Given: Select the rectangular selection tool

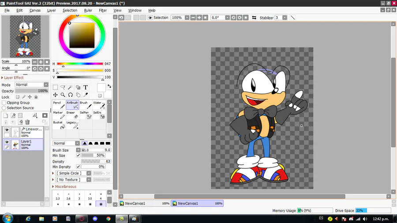Looking at the screenshot, I should coord(55,87).
